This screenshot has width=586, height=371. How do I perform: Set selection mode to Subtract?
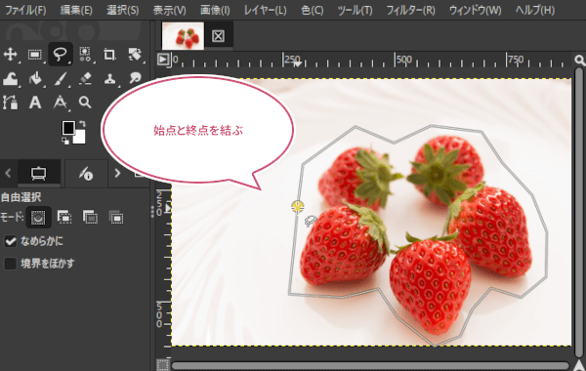pyautogui.click(x=90, y=217)
